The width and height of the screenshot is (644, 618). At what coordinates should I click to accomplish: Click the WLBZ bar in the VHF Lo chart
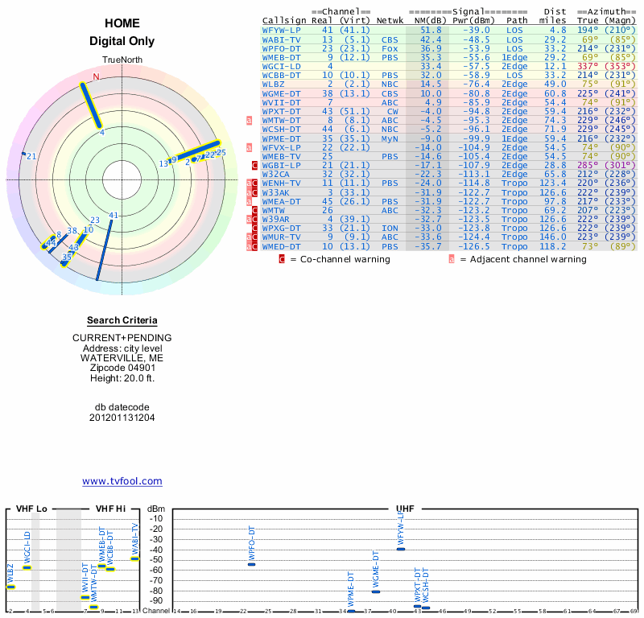[x=10, y=587]
